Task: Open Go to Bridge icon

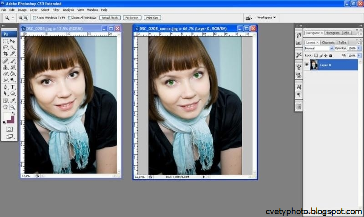Action: tap(248, 18)
